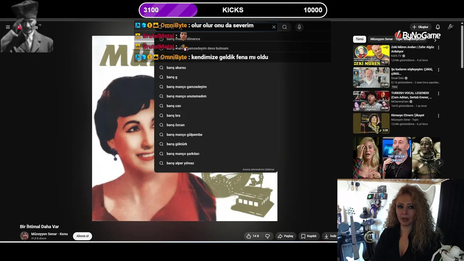Select the Müzeyyen Senar topic filter chip
The width and height of the screenshot is (464, 261).
click(398, 39)
